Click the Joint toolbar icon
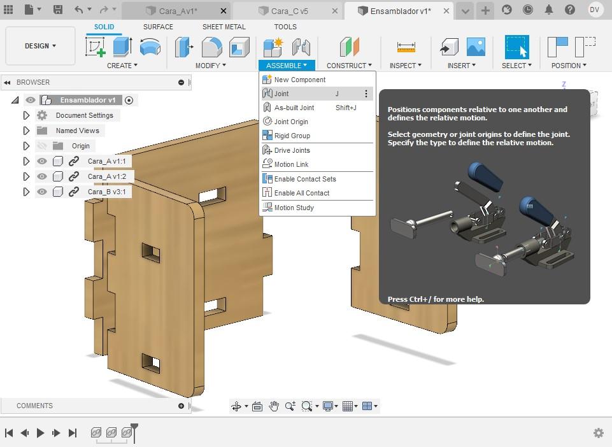This screenshot has height=447, width=612. [301, 47]
